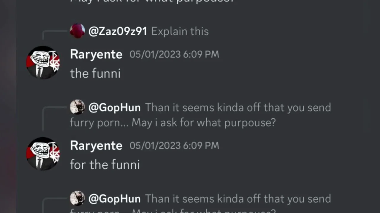Image resolution: width=380 pixels, height=213 pixels.
Task: Click GopHun's small avatar in the bottom reply
Action: pos(77,198)
